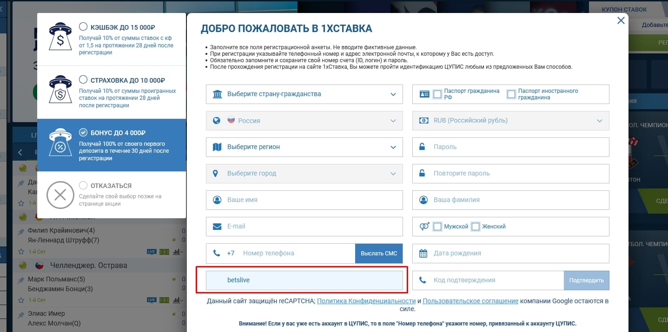This screenshot has height=332, width=668.
Task: Click the gender symbols icon
Action: [424, 227]
